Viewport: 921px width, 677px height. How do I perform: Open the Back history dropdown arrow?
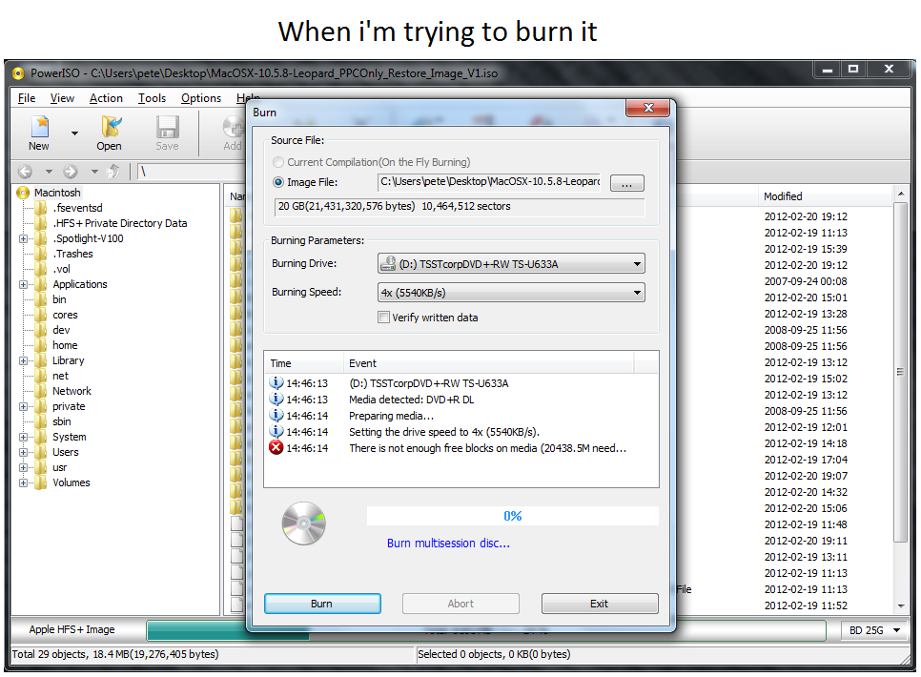49,172
